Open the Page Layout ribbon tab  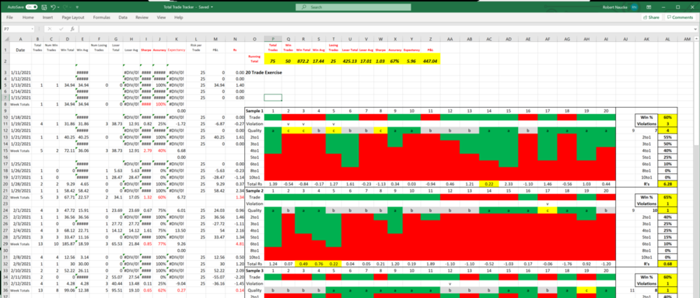point(73,17)
